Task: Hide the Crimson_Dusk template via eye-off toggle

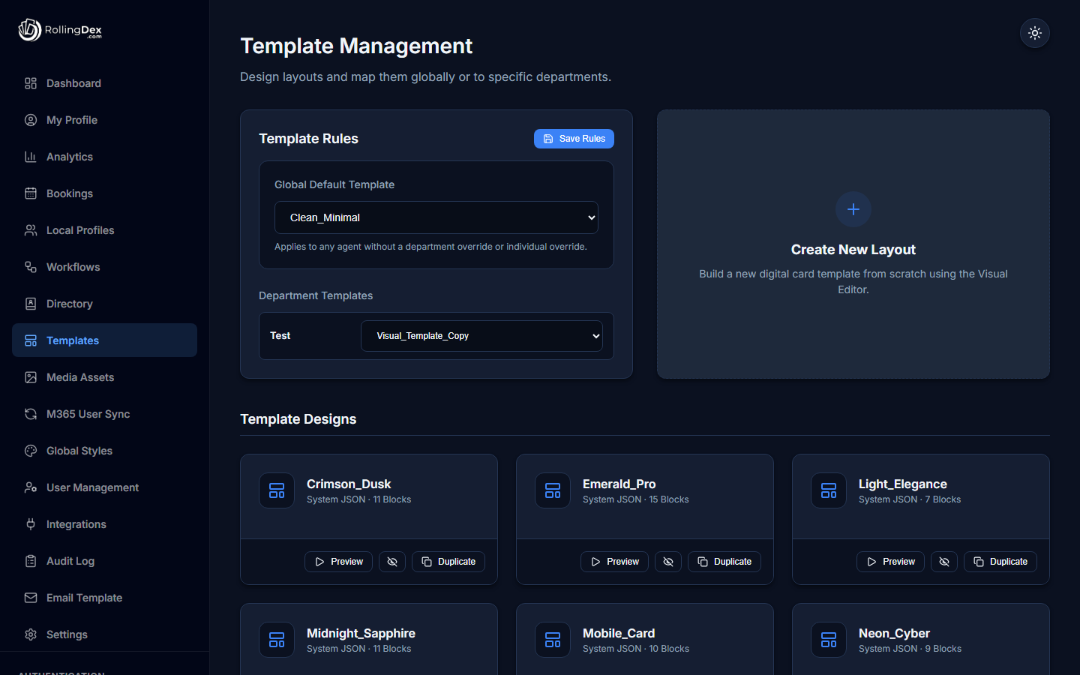Action: 392,562
